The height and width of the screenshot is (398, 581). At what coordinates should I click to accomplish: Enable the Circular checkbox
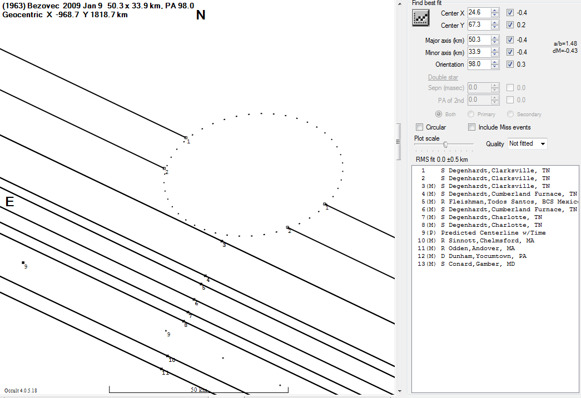[420, 127]
